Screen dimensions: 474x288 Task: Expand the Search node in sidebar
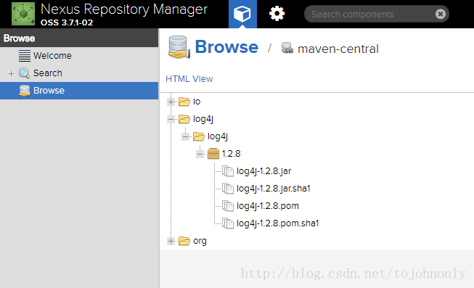(11, 73)
